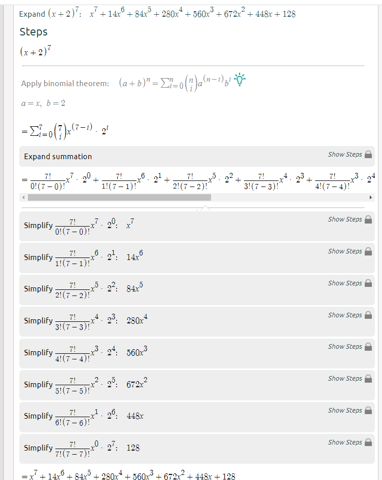Click the lightbulb hint icon beside binomial theorem
Image resolution: width=382 pixels, height=480 pixels.
(x=239, y=80)
